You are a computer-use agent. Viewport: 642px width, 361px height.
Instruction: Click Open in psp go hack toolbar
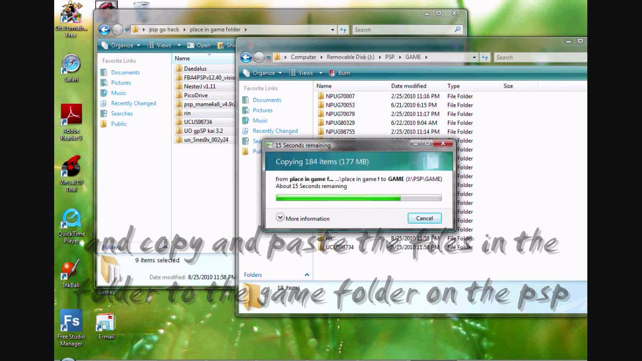[x=199, y=45]
